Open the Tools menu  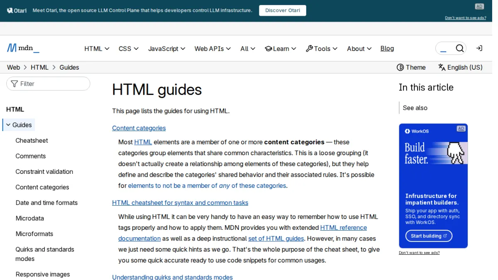[x=322, y=49]
